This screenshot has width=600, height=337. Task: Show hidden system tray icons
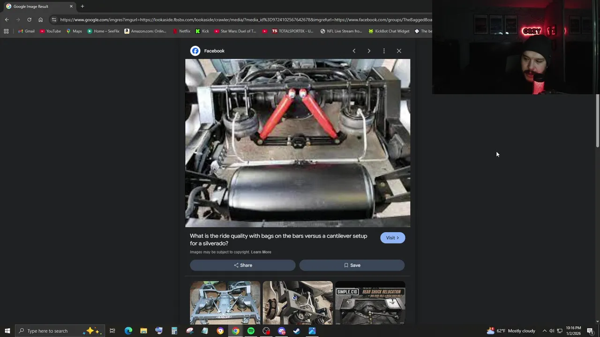pos(545,331)
